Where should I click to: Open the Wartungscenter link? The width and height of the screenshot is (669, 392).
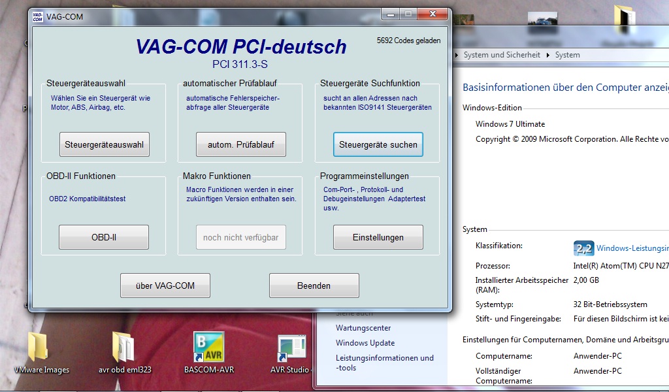point(363,328)
